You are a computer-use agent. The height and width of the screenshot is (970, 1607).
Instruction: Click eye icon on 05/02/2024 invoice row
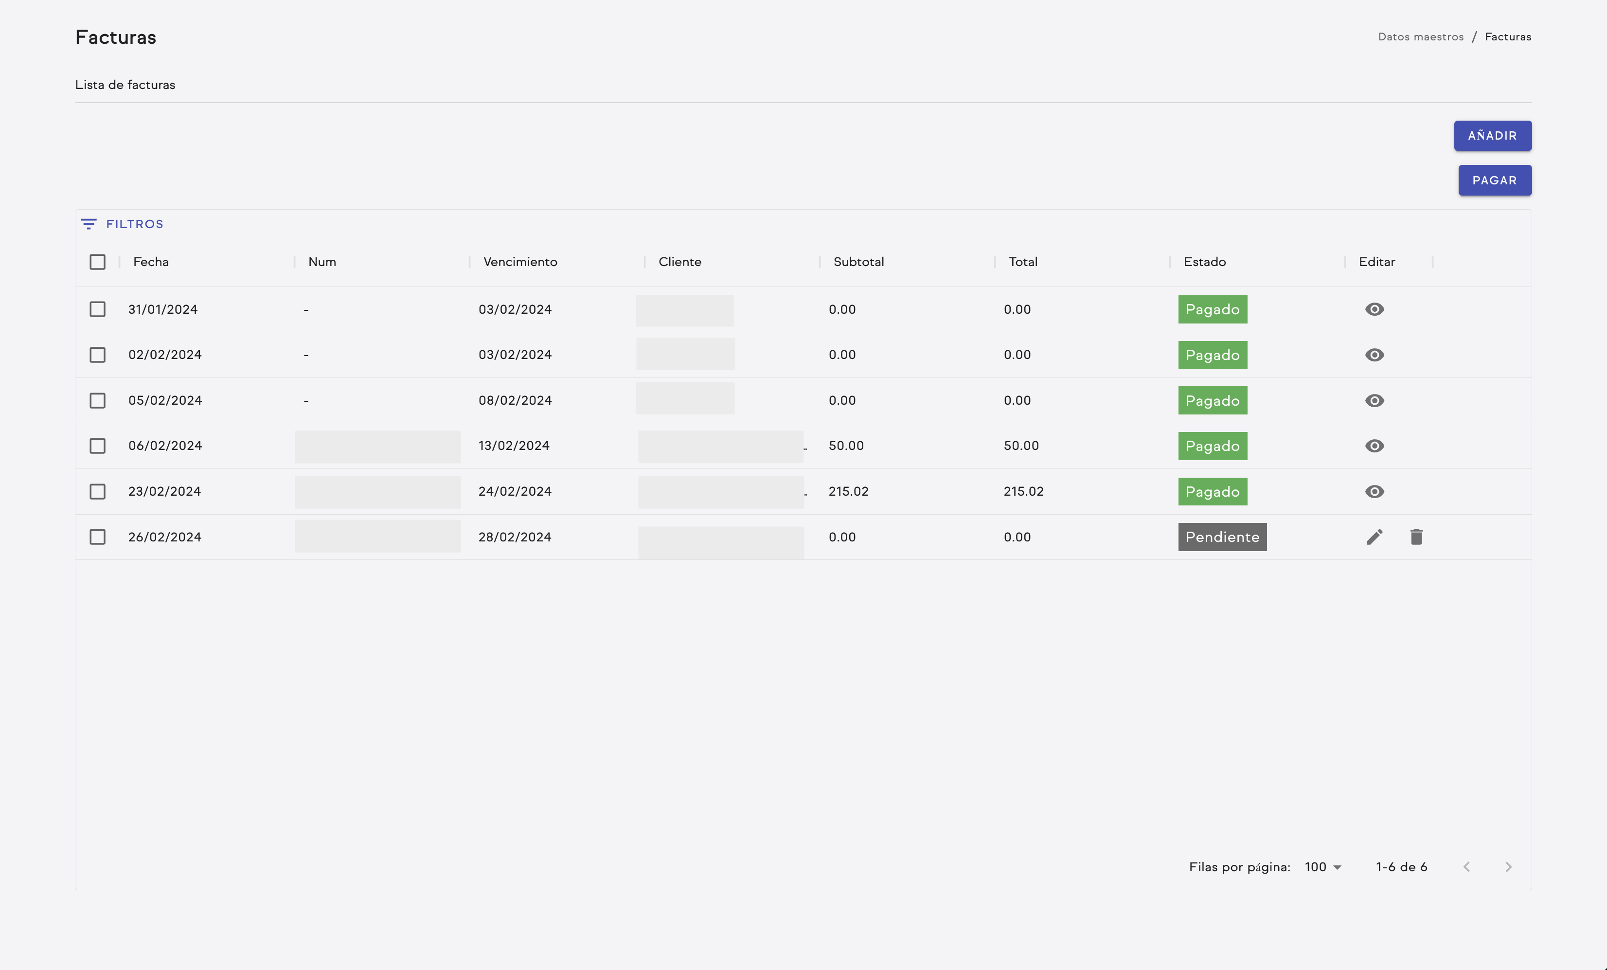pyautogui.click(x=1374, y=400)
